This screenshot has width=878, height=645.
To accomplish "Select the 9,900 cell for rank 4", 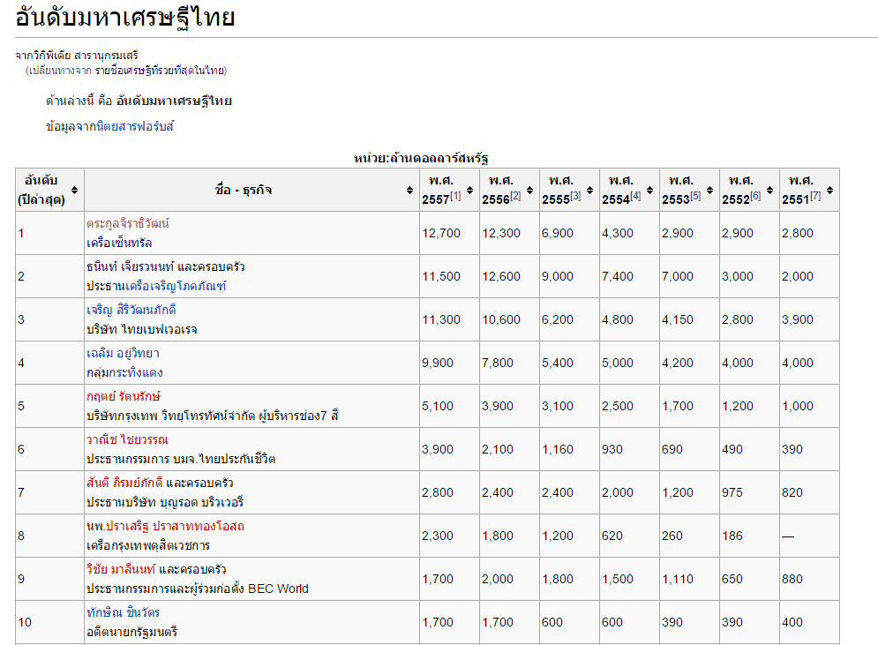I will click(449, 363).
